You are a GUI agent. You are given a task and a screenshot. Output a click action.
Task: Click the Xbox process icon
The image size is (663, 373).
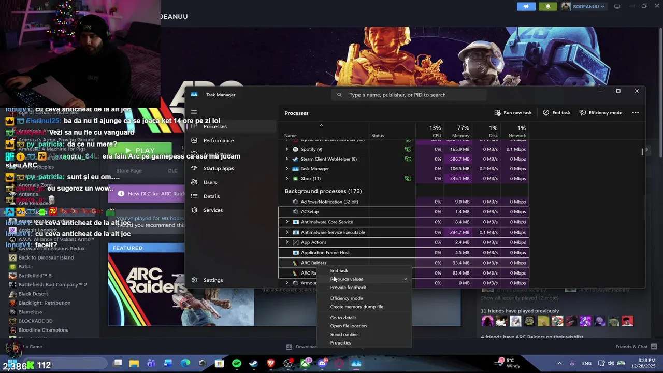(295, 179)
